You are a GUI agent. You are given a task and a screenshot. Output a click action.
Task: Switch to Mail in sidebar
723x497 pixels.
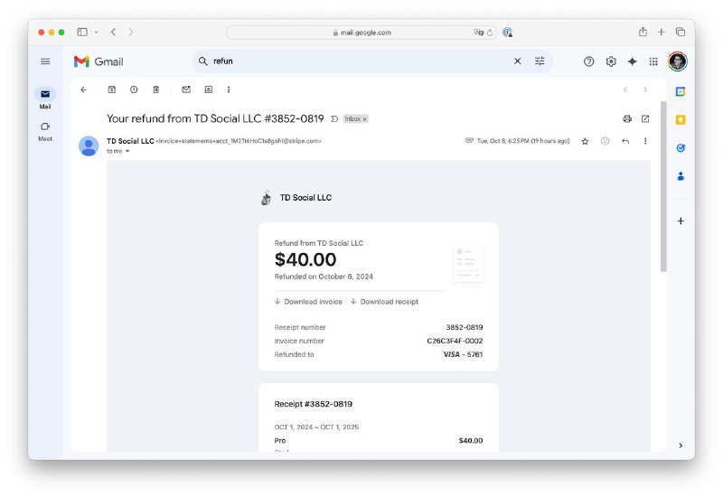(x=45, y=98)
